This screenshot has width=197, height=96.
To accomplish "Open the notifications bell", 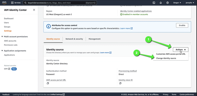I will 161,3.
